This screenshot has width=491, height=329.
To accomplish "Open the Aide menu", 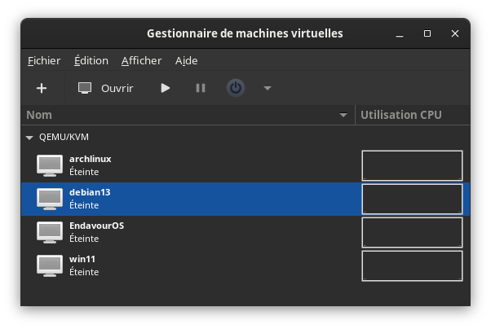I will click(x=186, y=61).
